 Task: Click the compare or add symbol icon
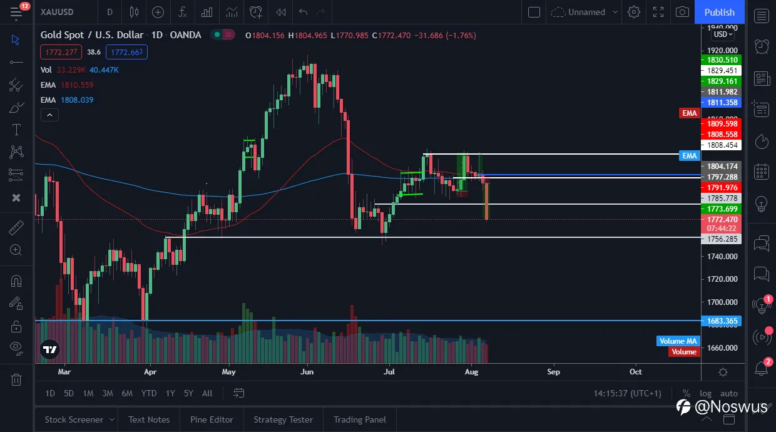[x=158, y=12]
